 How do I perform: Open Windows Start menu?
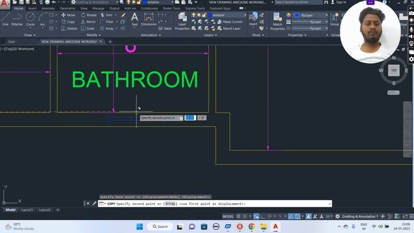click(x=140, y=227)
